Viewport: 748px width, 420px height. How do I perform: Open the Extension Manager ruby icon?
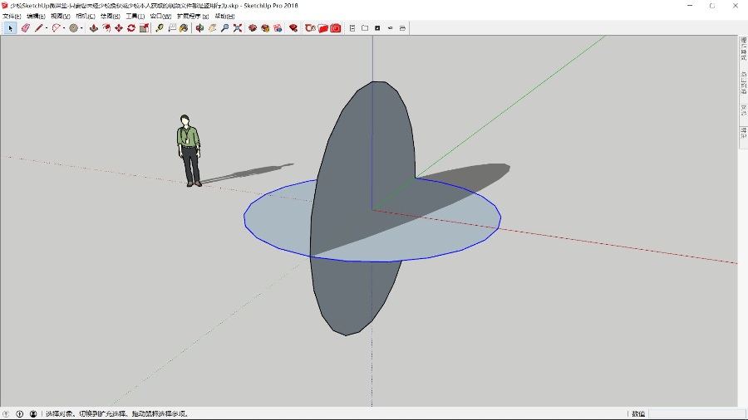point(293,28)
